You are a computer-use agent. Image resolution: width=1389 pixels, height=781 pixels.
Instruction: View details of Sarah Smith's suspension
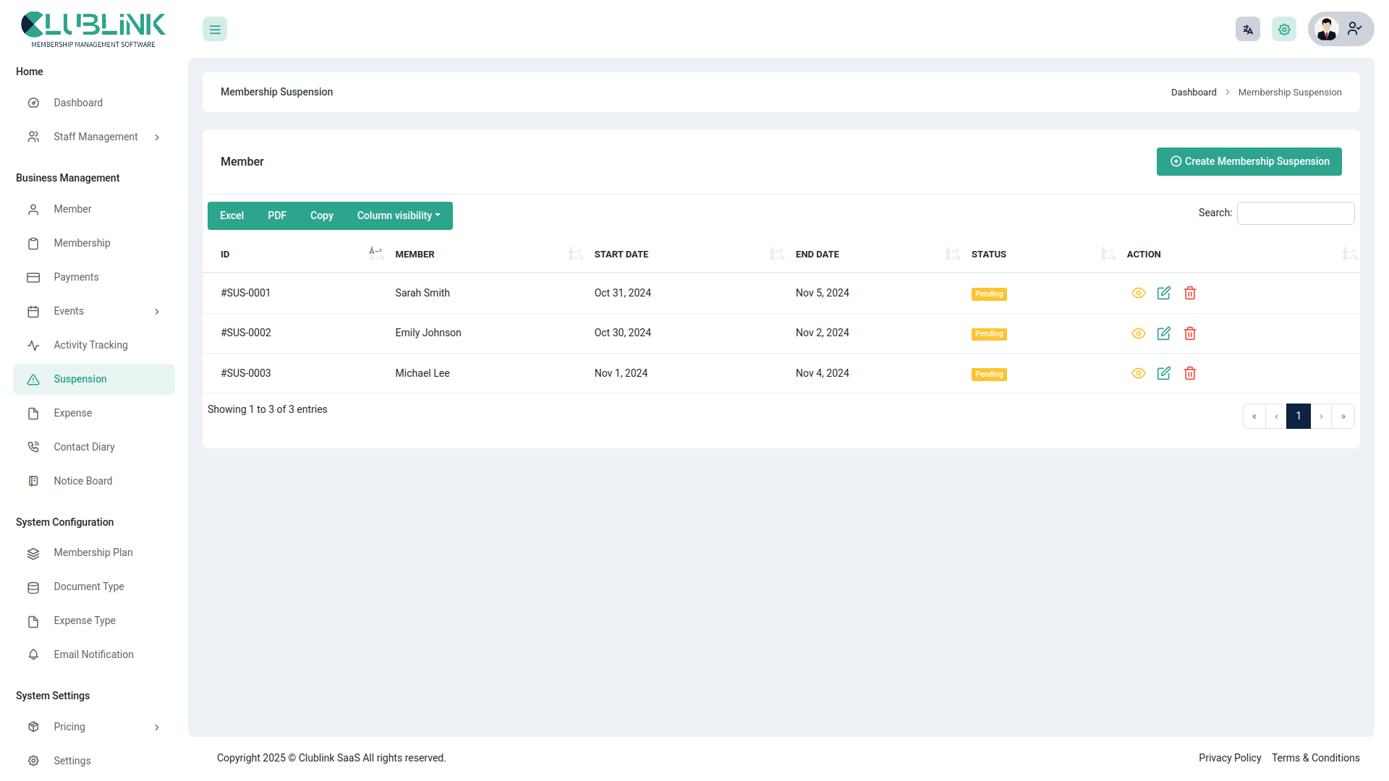(x=1138, y=293)
